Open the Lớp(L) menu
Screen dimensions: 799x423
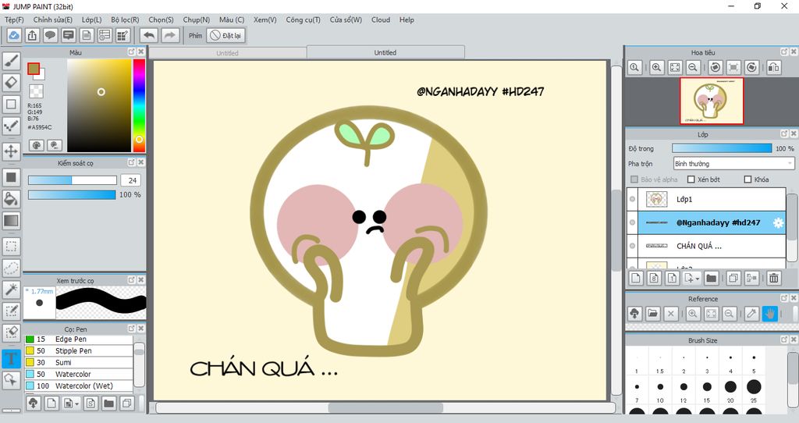click(x=92, y=20)
